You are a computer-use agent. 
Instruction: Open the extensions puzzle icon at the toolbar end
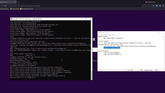pyautogui.click(x=163, y=6)
